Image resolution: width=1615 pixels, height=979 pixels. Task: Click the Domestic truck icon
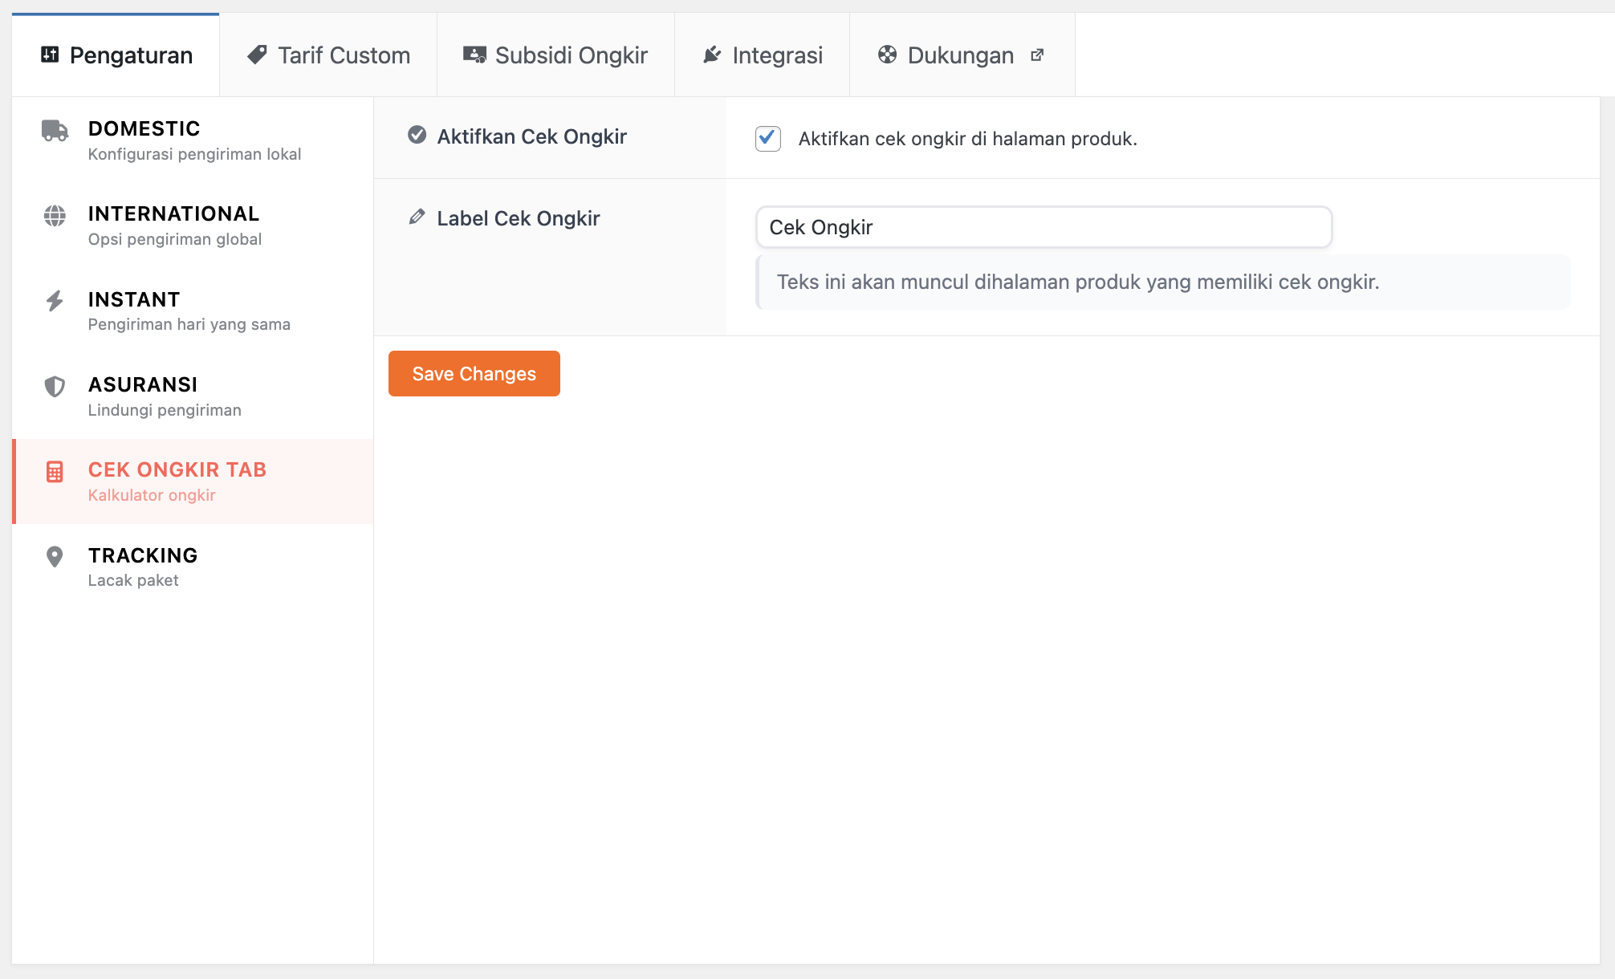point(55,130)
